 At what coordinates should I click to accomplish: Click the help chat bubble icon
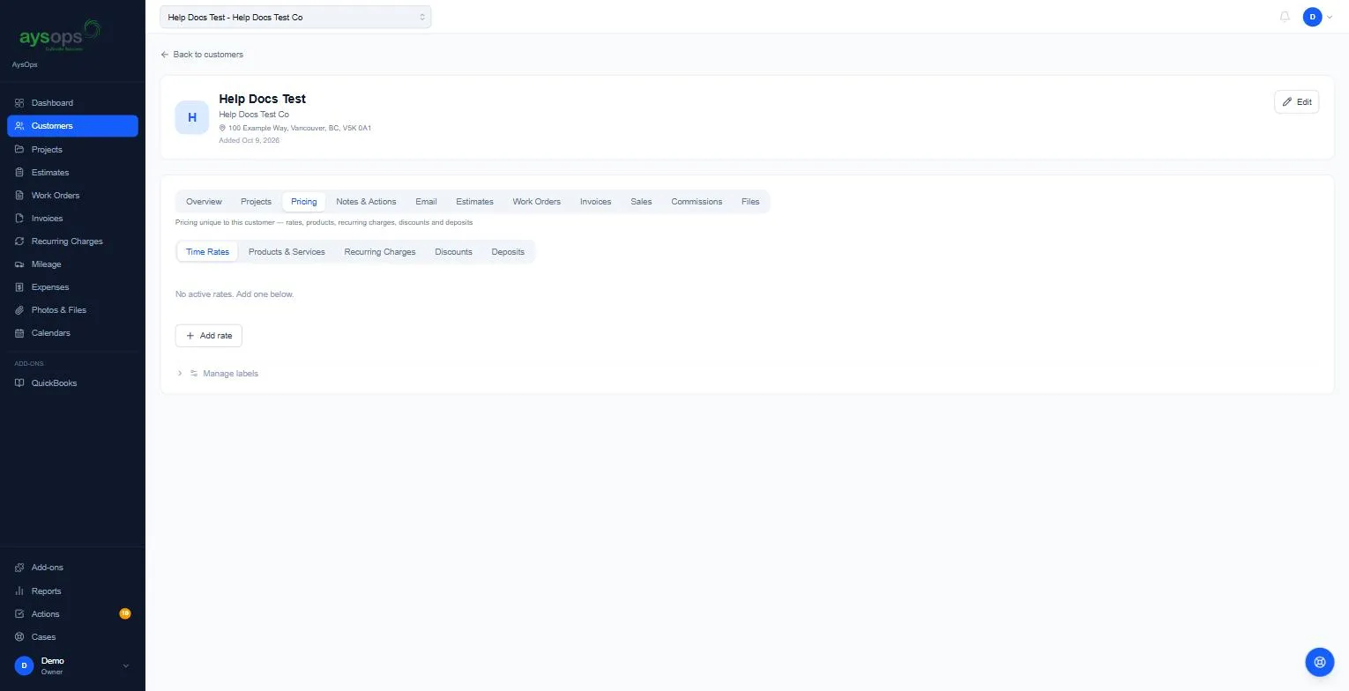(1320, 662)
